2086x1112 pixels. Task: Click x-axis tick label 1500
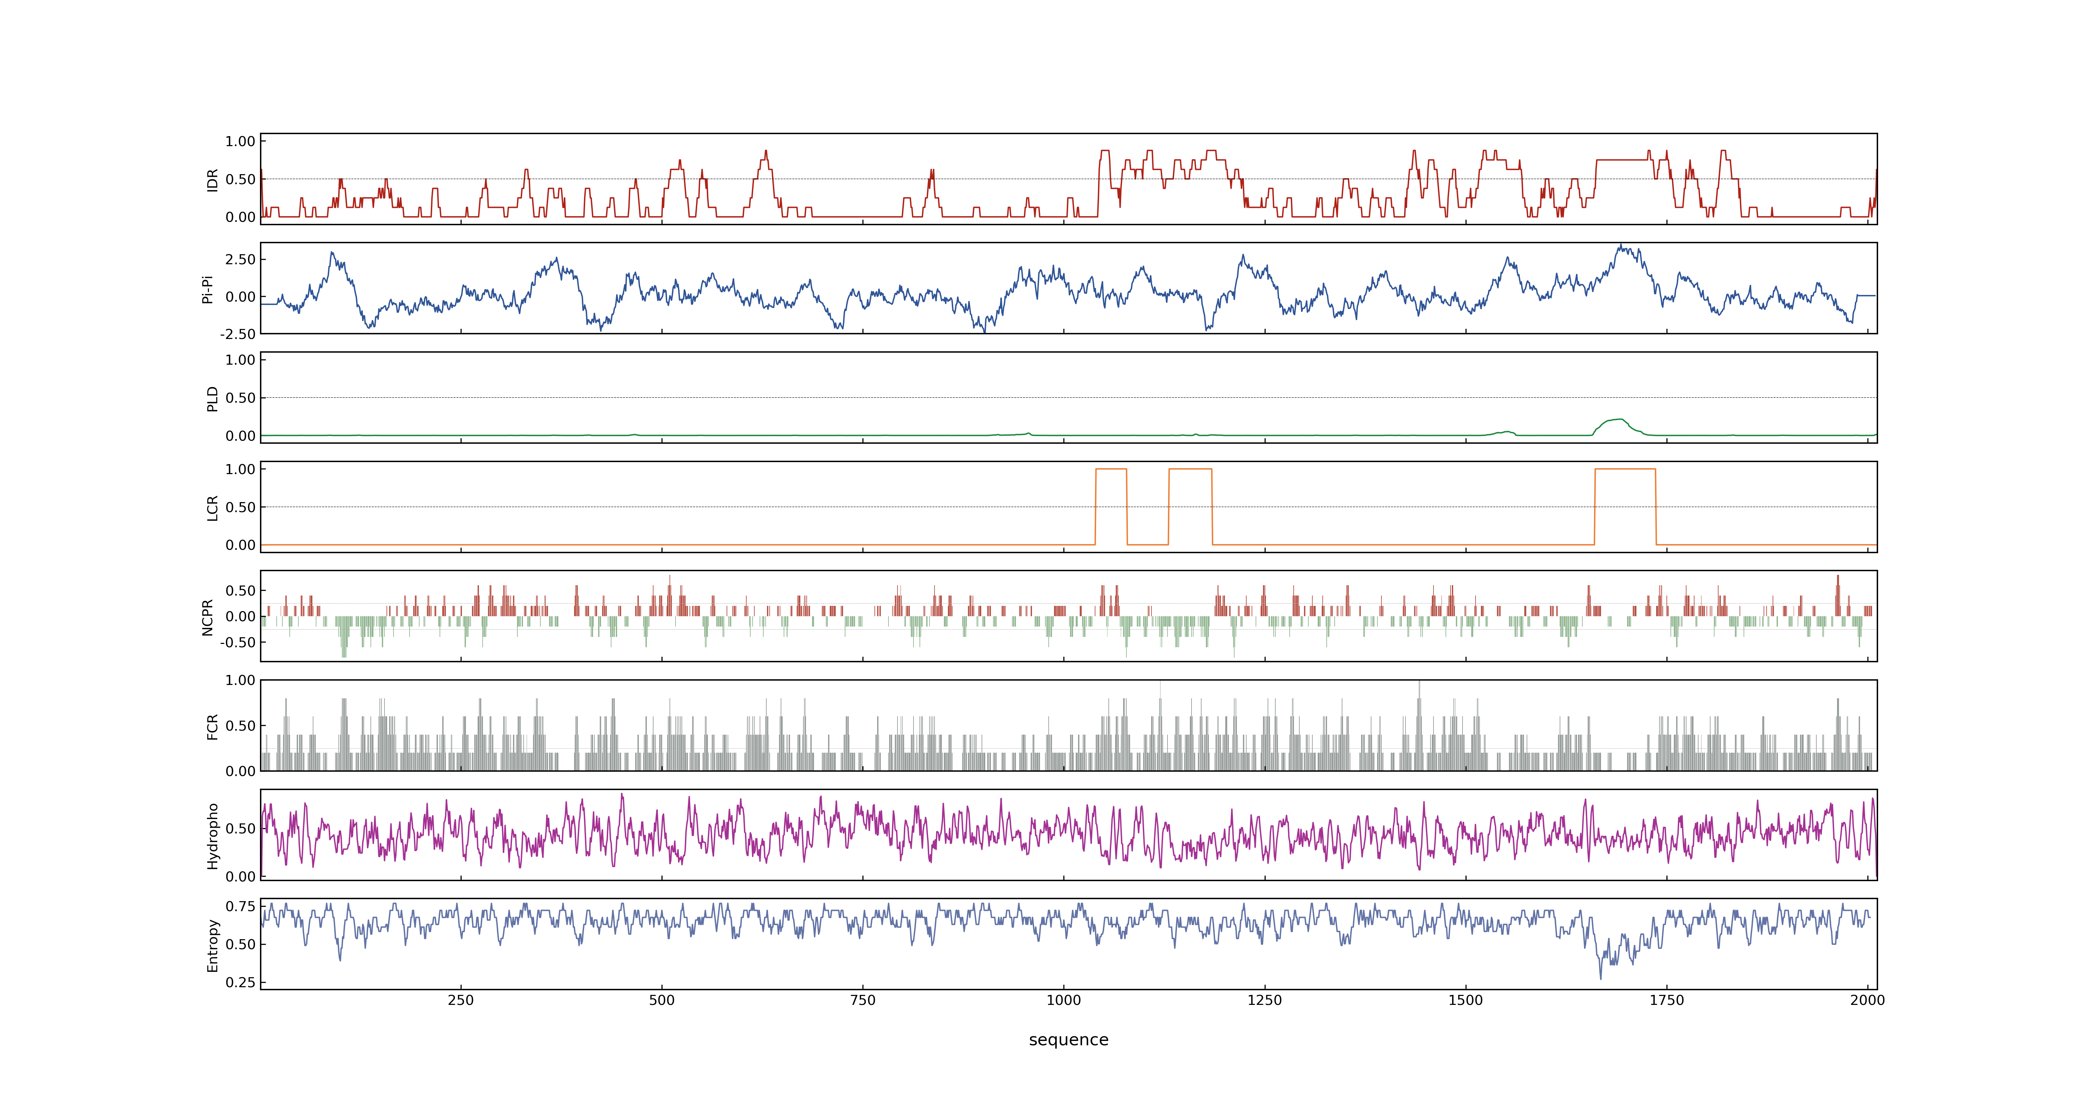[1466, 1000]
